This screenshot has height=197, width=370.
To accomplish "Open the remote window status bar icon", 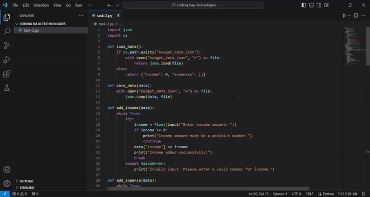I will (5, 194).
